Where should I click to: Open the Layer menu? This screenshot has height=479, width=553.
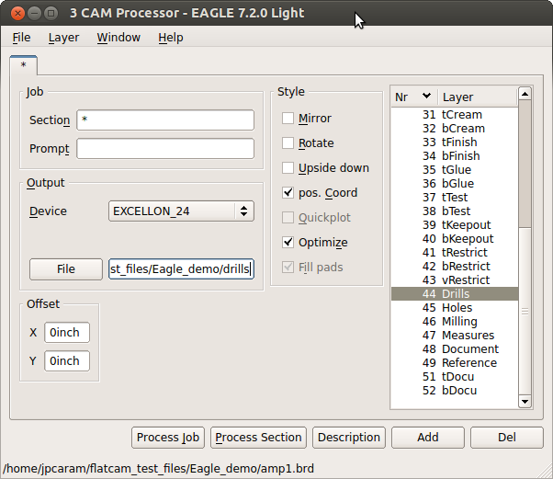tap(63, 38)
